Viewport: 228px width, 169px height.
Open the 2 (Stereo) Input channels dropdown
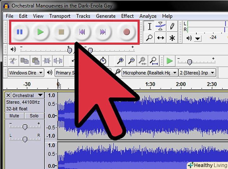197,73
